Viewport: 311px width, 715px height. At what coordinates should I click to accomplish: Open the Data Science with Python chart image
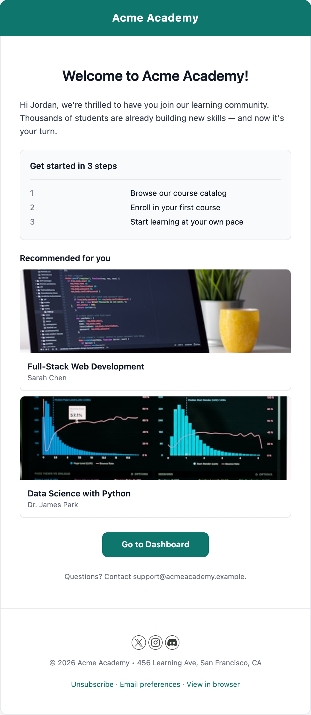(x=155, y=438)
